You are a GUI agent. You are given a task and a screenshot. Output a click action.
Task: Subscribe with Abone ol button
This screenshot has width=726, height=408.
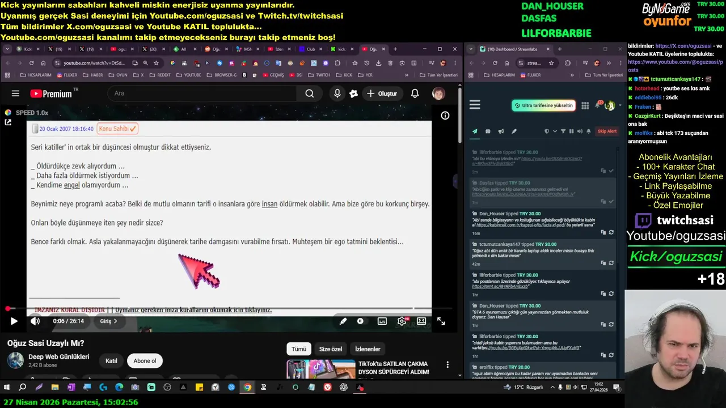(x=145, y=361)
